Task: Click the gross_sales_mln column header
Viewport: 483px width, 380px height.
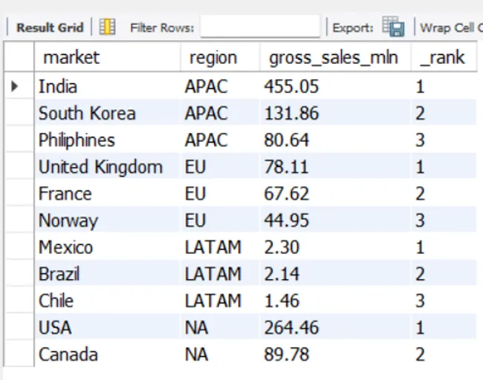Action: click(334, 57)
